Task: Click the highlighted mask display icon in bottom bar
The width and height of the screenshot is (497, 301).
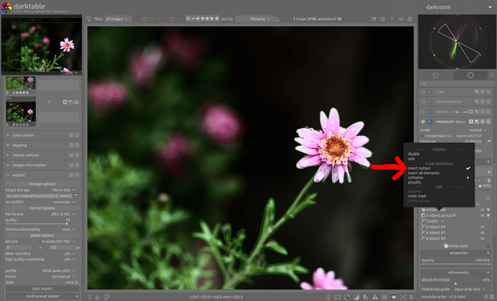Action: tap(394, 297)
